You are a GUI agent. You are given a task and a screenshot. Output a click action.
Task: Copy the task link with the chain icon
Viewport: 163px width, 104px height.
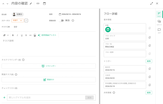pyautogui.click(x=38, y=4)
